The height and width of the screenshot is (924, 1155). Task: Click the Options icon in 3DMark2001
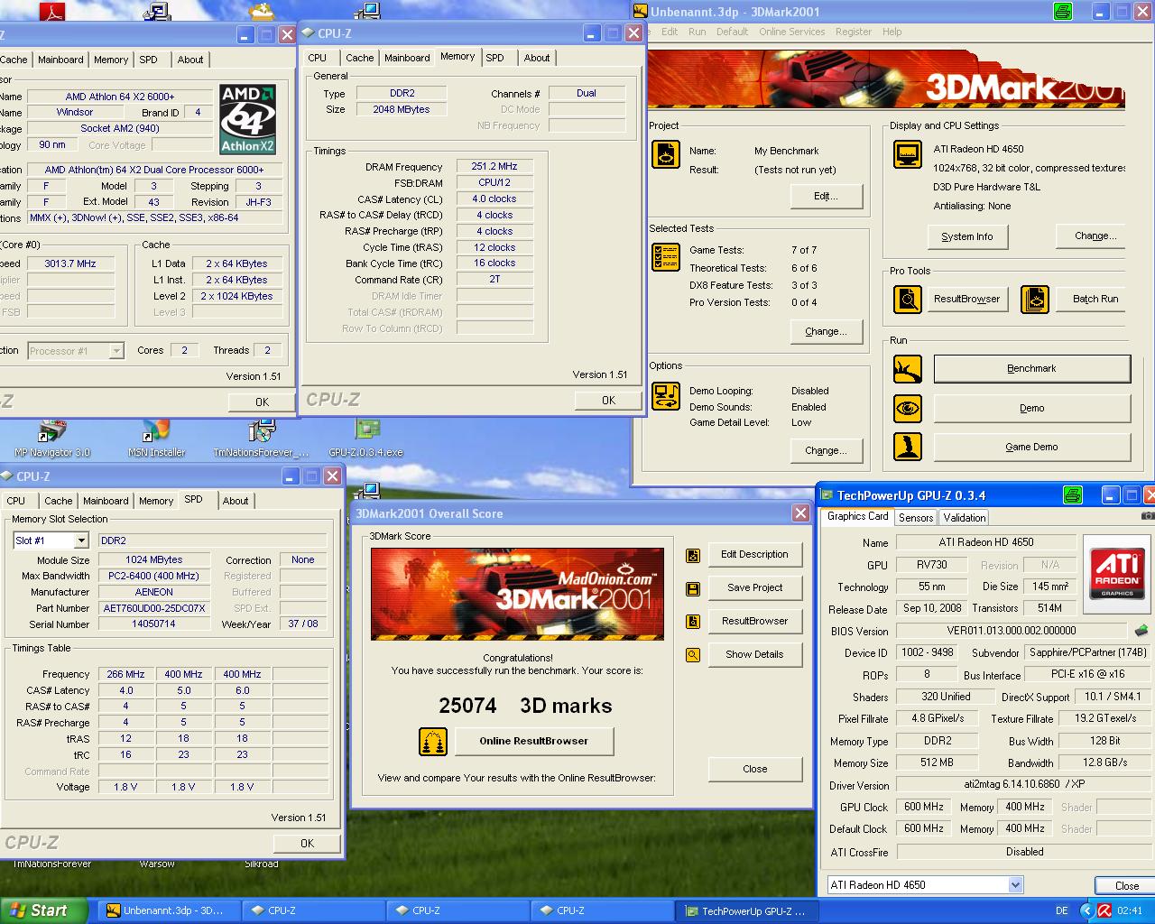(666, 395)
